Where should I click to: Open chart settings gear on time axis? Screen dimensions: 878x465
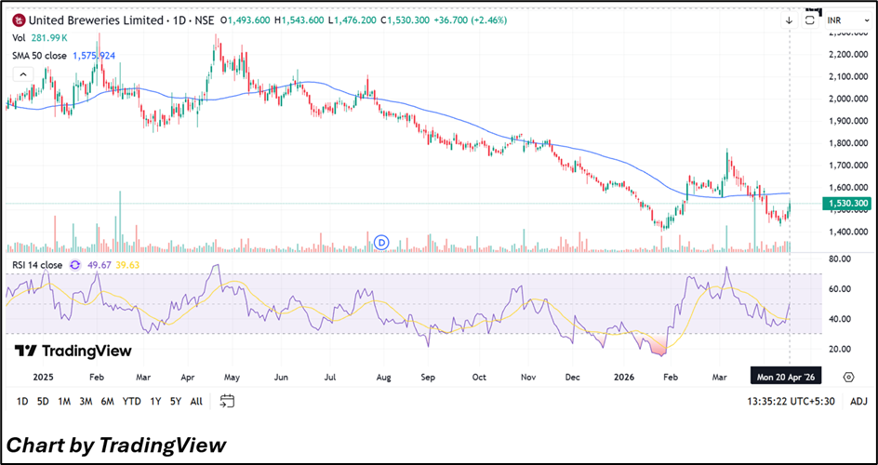tap(848, 377)
